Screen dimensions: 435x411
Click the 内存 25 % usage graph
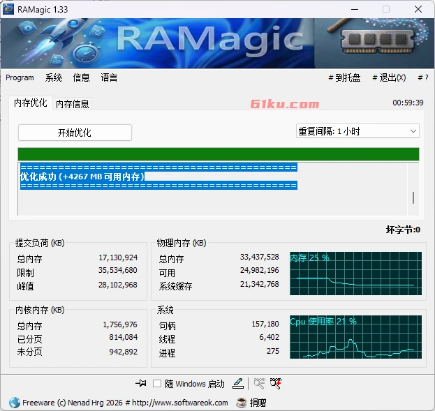pos(355,274)
